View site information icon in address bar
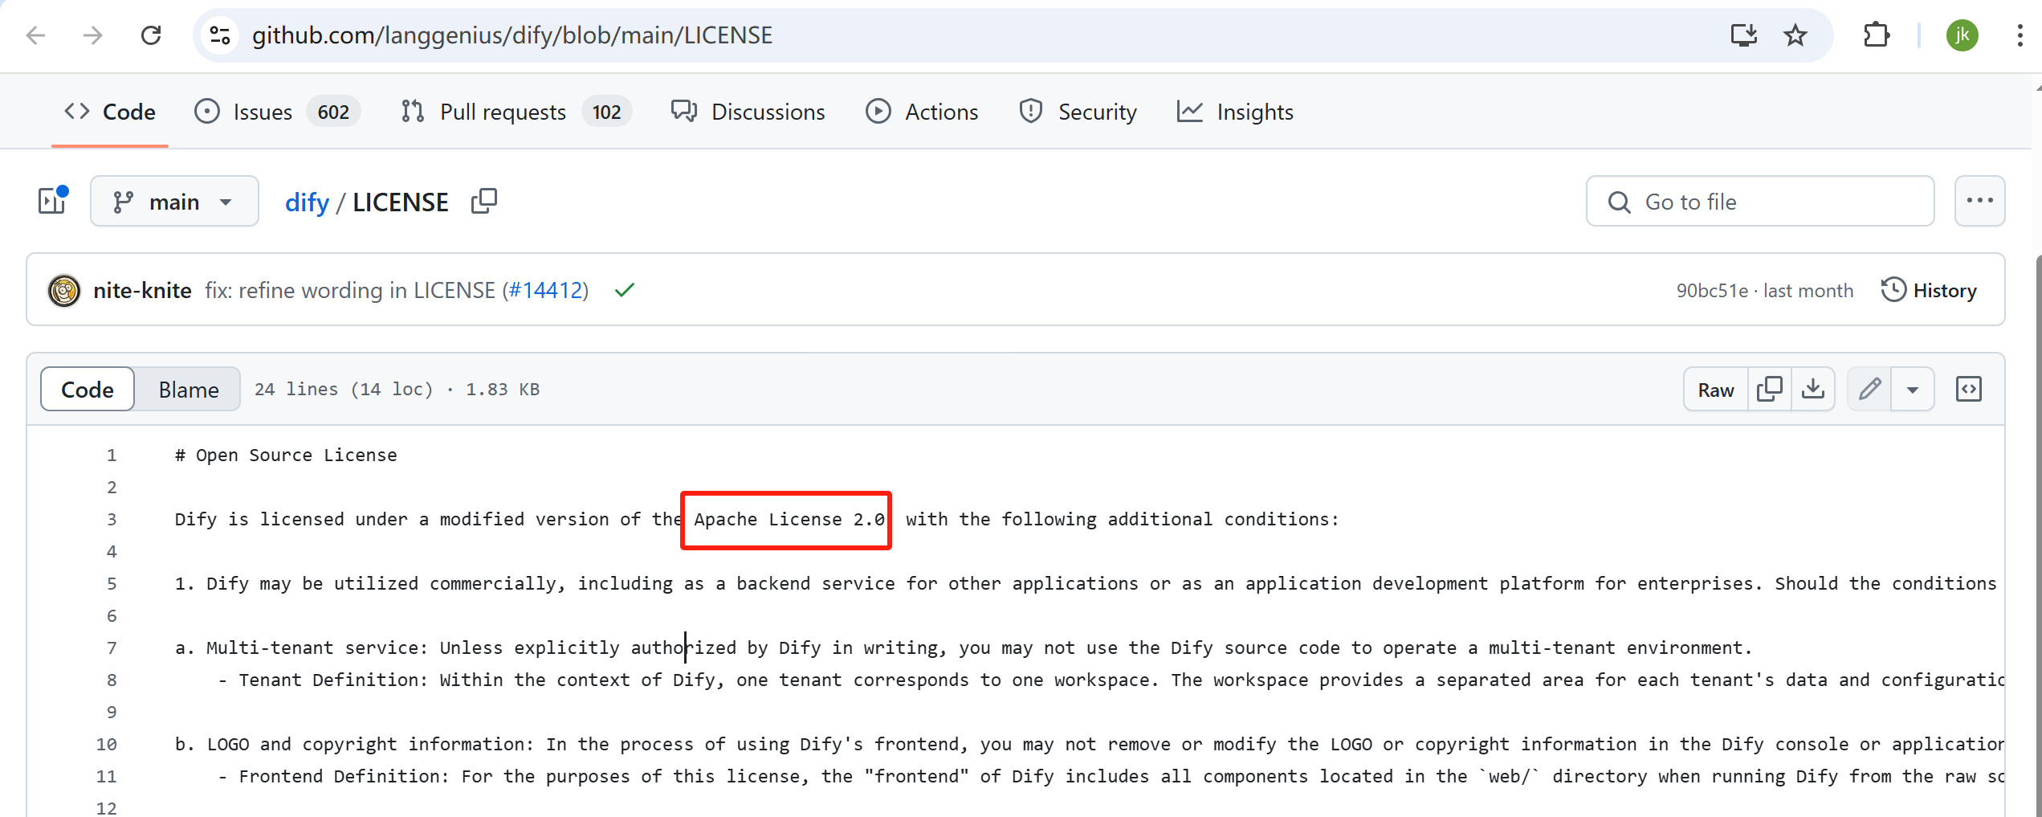The height and width of the screenshot is (817, 2042). [220, 35]
